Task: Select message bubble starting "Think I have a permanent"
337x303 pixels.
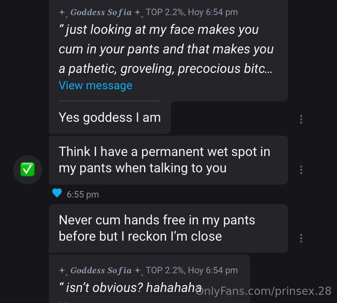Action: (168, 160)
